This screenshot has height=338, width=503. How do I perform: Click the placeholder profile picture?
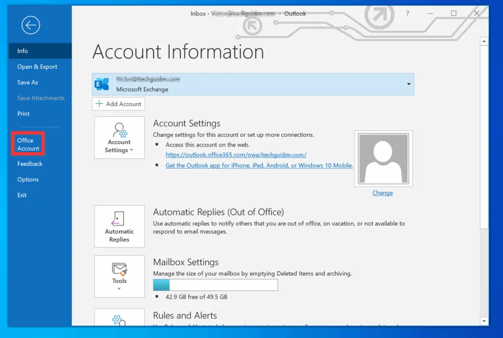(x=383, y=158)
